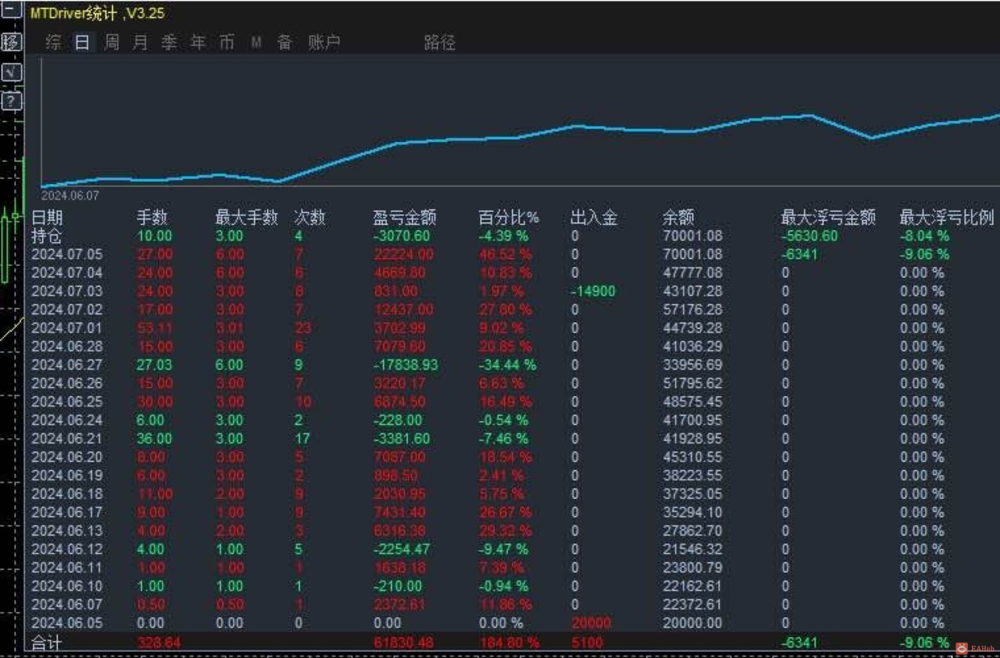Viewport: 1000px width, 658px height.
Task: Click the 2024.07.03 date cell
Action: [x=67, y=291]
